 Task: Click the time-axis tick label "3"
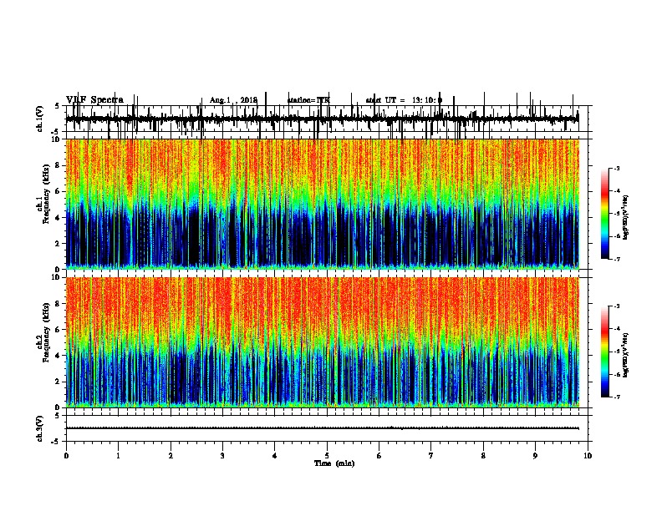222,456
